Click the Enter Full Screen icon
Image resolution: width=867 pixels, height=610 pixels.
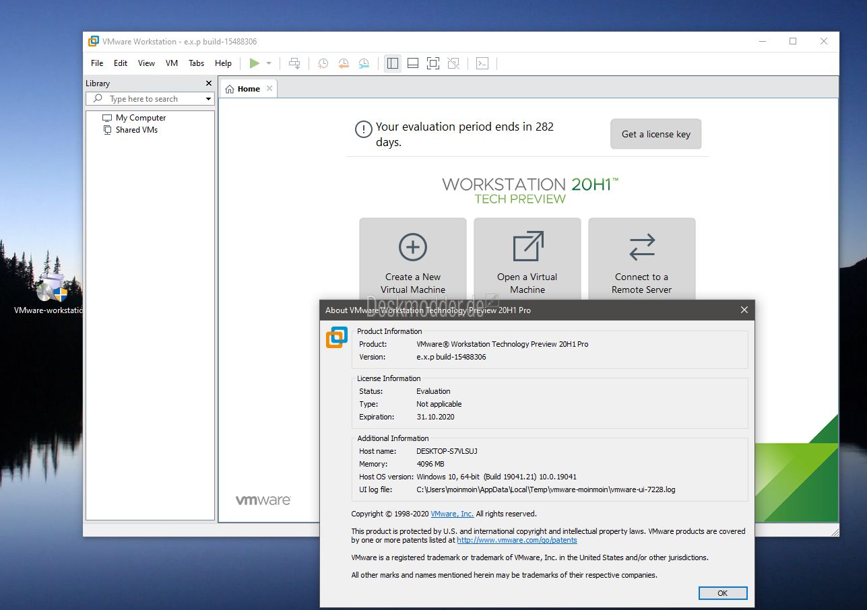(433, 63)
